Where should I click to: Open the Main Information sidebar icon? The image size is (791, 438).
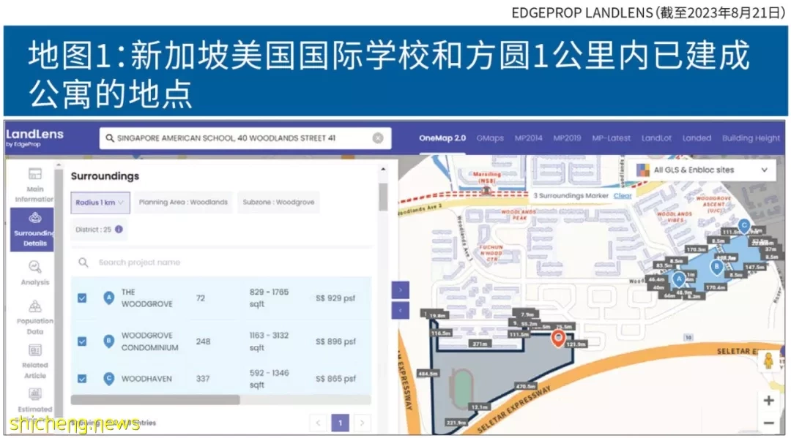(x=35, y=175)
